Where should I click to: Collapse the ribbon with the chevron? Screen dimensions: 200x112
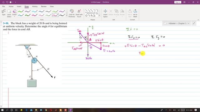click(x=198, y=20)
